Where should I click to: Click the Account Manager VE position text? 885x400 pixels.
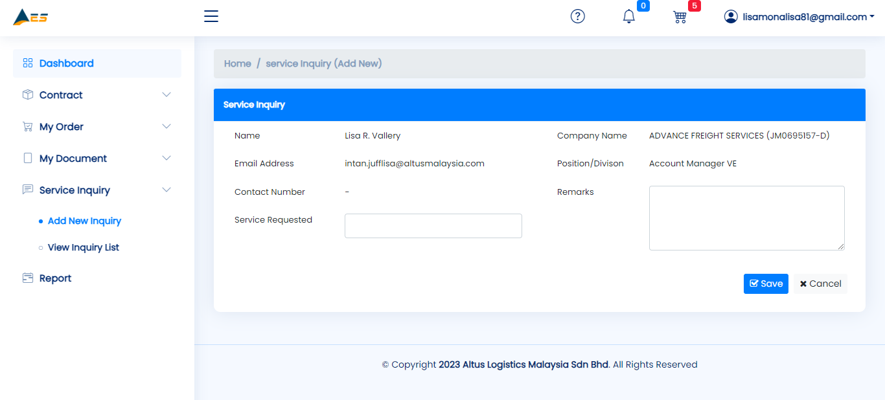pyautogui.click(x=693, y=164)
